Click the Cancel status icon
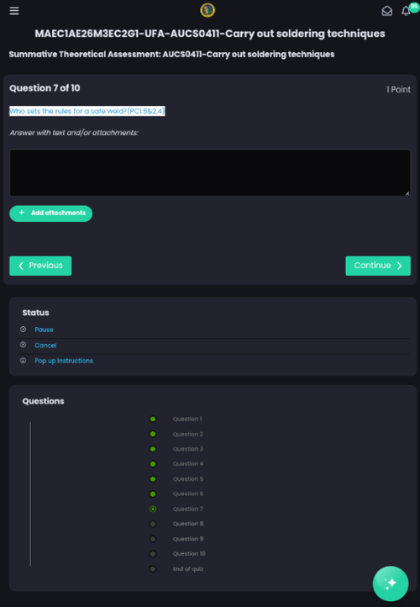Image resolution: width=420 pixels, height=607 pixels. point(24,345)
